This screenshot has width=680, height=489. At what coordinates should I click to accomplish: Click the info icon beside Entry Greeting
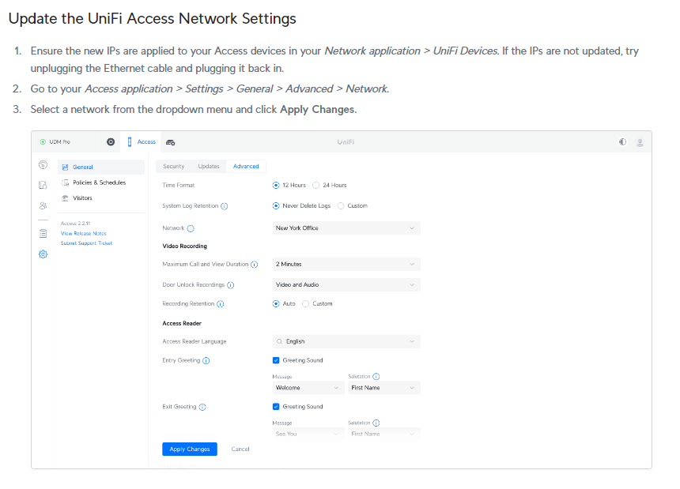click(206, 361)
